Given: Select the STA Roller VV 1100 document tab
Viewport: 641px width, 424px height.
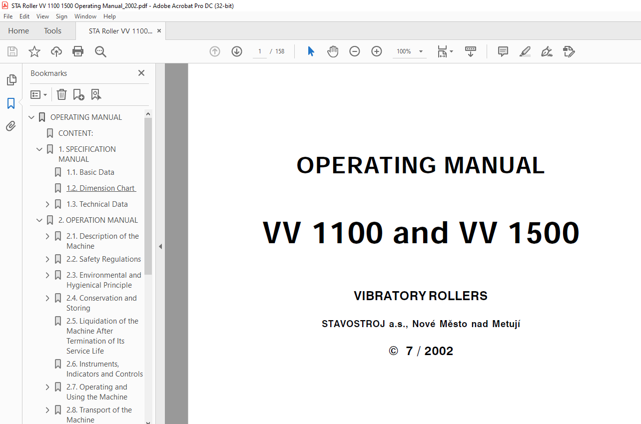Looking at the screenshot, I should click(x=120, y=31).
